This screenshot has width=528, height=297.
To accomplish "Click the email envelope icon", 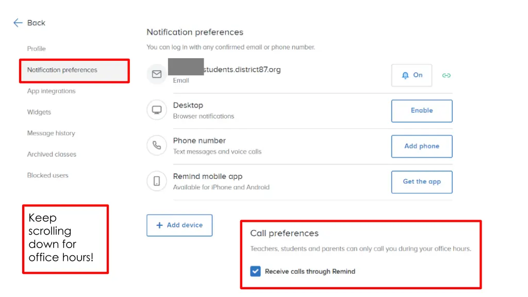I will pos(157,75).
